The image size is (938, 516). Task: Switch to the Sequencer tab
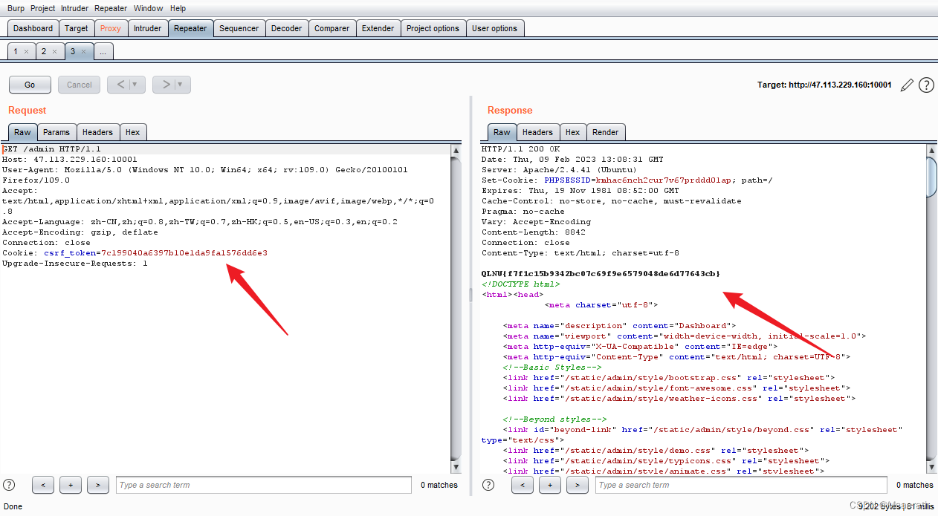click(239, 28)
